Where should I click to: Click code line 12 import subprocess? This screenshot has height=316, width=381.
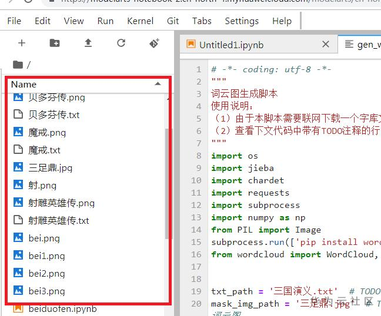256,206
